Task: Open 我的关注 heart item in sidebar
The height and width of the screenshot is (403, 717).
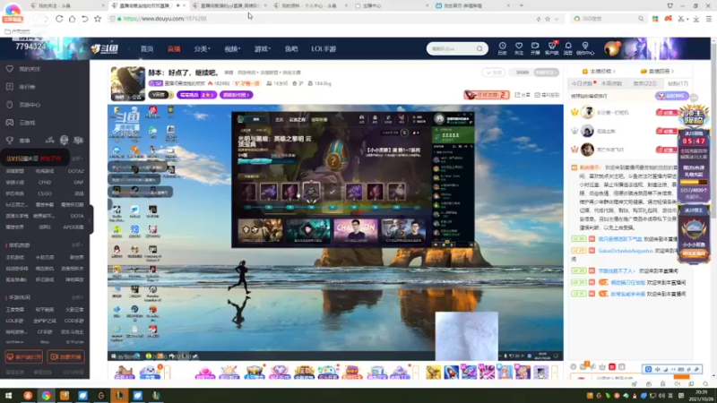Action: click(x=24, y=69)
